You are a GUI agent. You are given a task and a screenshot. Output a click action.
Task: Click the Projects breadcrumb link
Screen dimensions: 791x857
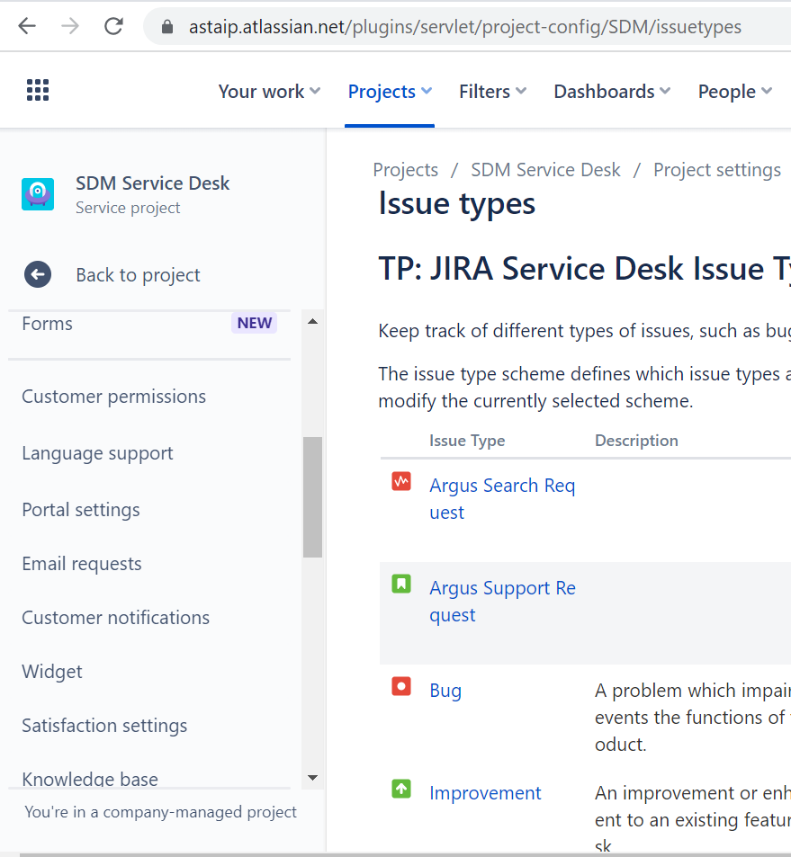click(x=405, y=170)
